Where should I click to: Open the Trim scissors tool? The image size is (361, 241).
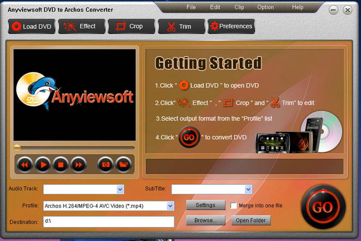click(182, 26)
